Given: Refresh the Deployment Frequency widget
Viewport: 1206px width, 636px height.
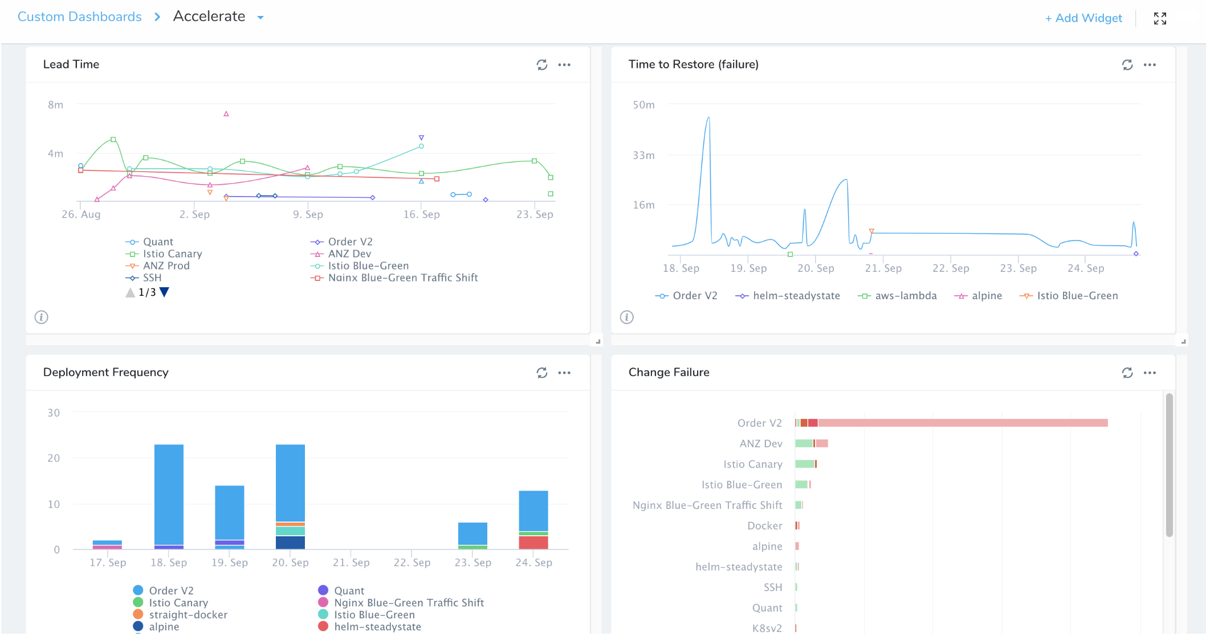Looking at the screenshot, I should coord(541,373).
